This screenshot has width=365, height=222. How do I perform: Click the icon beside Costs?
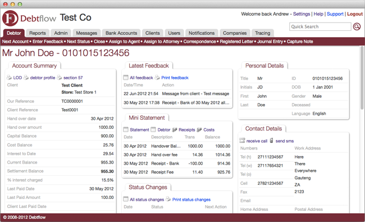point(199,129)
